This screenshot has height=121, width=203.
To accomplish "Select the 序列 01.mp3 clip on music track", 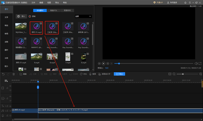I will click(25, 111).
